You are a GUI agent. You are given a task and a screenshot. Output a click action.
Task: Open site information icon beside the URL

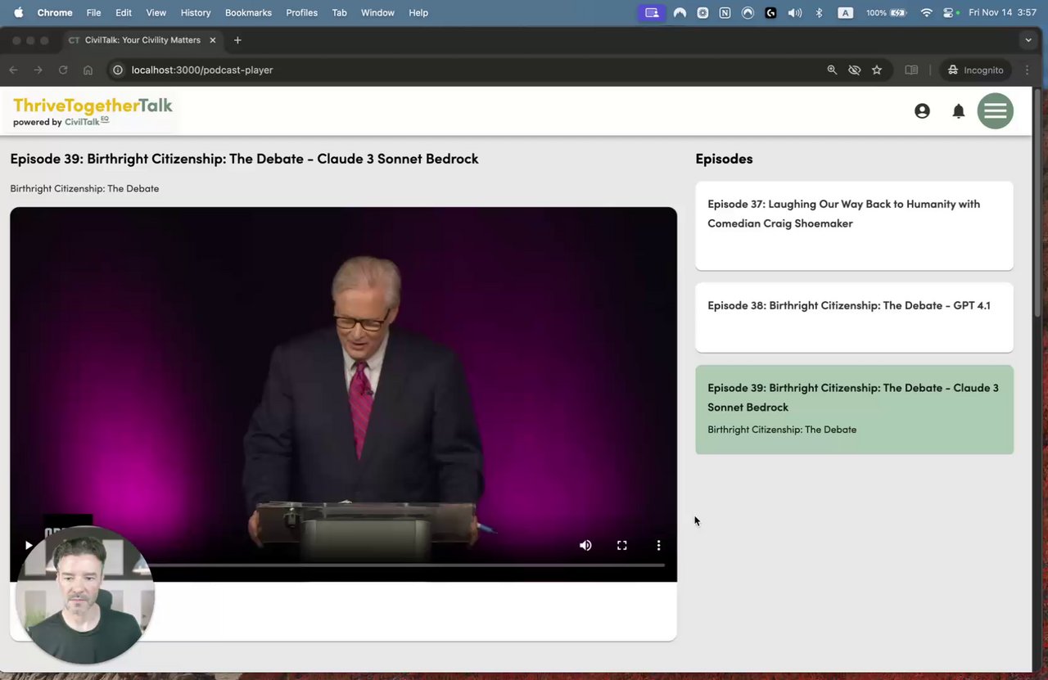118,70
